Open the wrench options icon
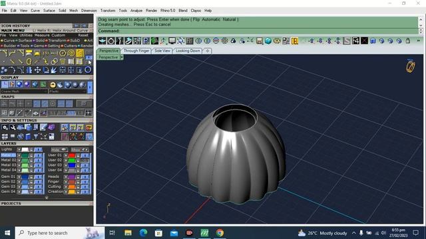 (13, 127)
